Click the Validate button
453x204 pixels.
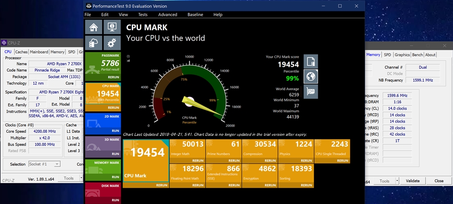(413, 181)
